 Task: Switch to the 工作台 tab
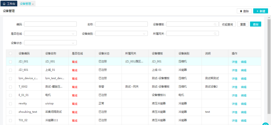pos(9,4)
